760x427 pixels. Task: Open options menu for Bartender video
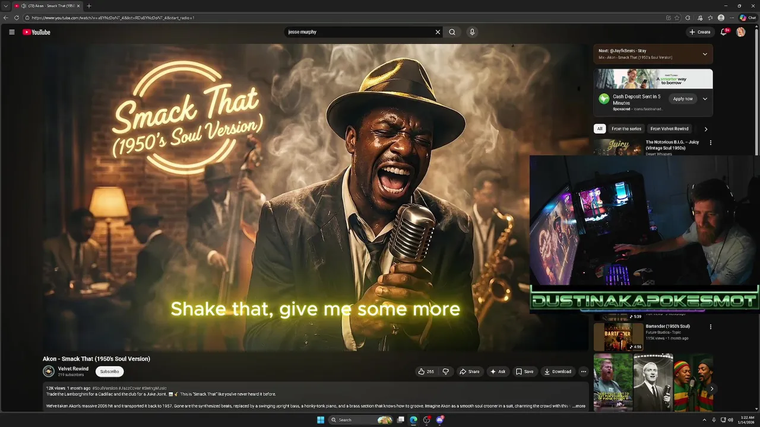(x=710, y=327)
